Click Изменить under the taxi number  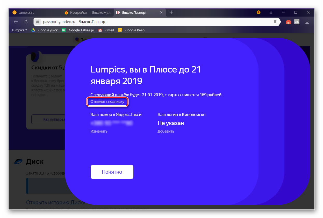click(99, 131)
